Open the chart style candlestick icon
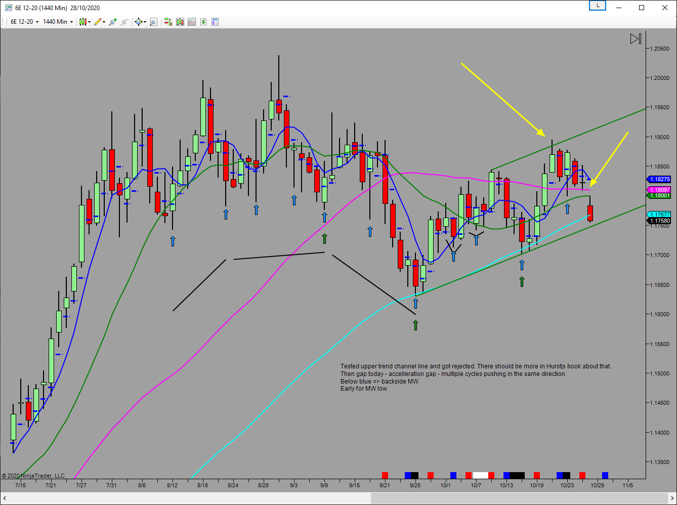 point(83,22)
